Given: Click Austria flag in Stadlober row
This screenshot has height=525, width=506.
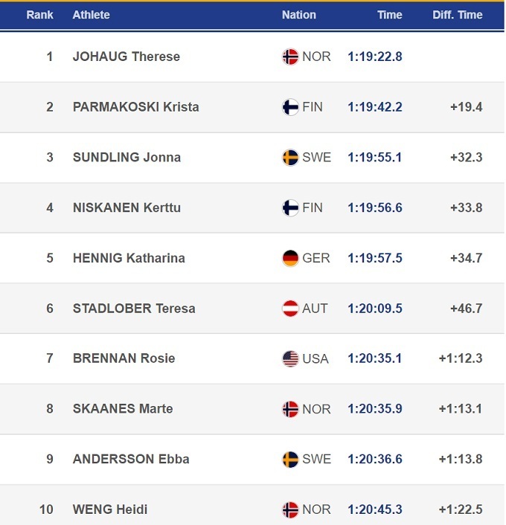Looking at the screenshot, I should pos(290,309).
